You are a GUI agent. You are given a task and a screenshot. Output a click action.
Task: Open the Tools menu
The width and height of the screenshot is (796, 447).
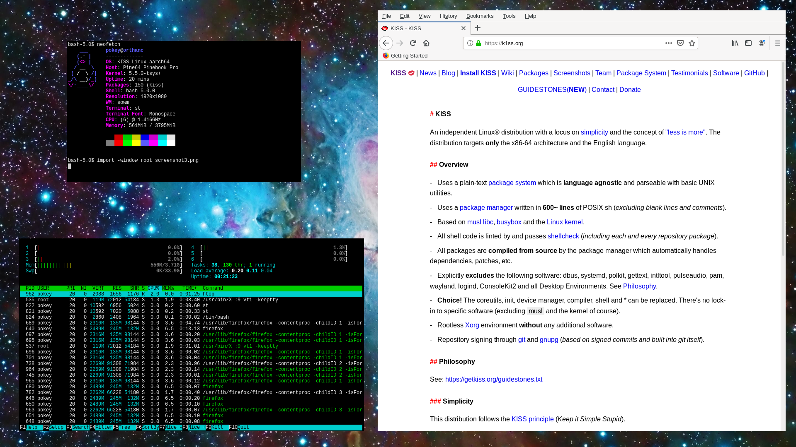pos(509,16)
